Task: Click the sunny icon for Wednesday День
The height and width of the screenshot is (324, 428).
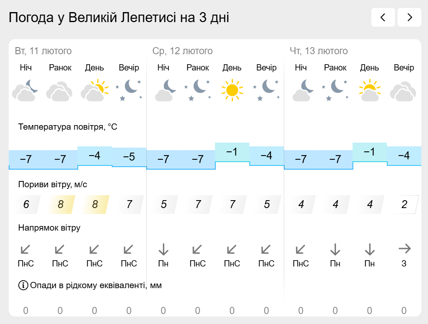Action: pyautogui.click(x=232, y=90)
